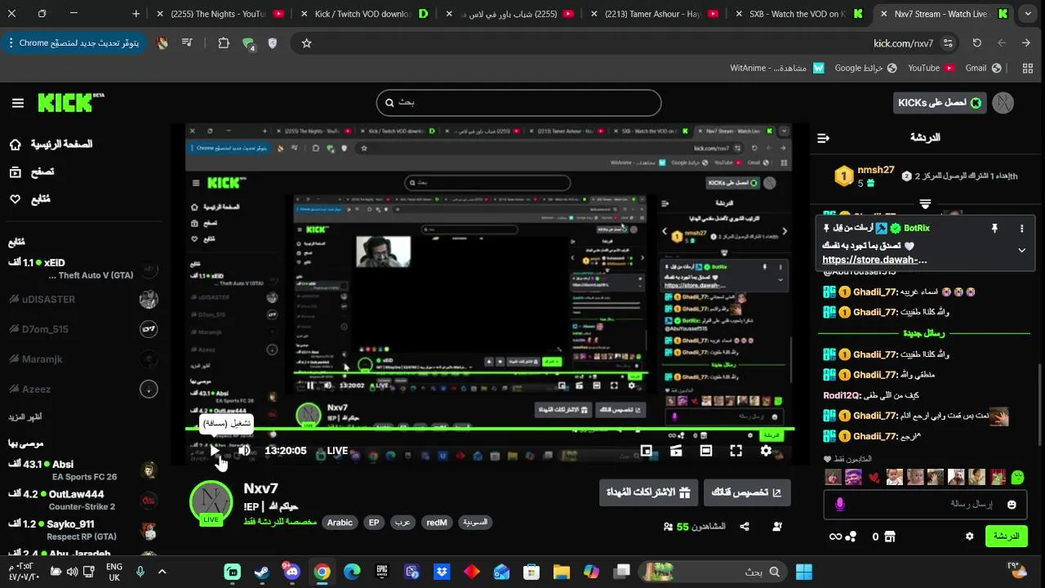Jump to LIVE in the player

click(x=338, y=451)
